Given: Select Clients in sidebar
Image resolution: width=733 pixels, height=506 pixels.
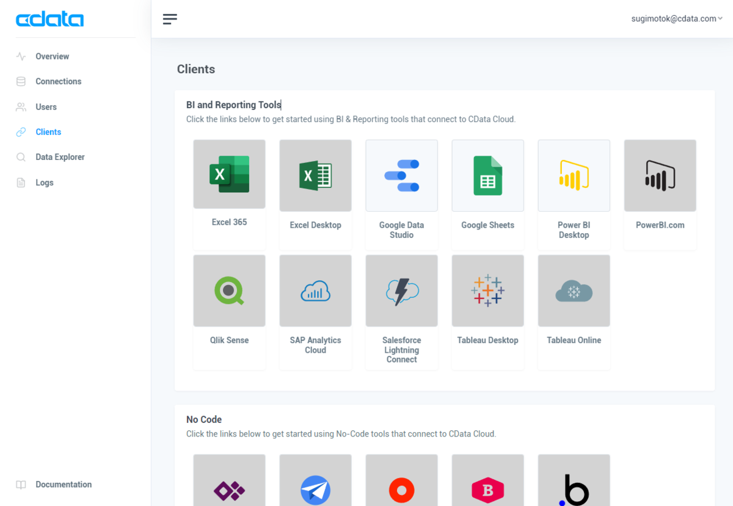Looking at the screenshot, I should coord(48,132).
